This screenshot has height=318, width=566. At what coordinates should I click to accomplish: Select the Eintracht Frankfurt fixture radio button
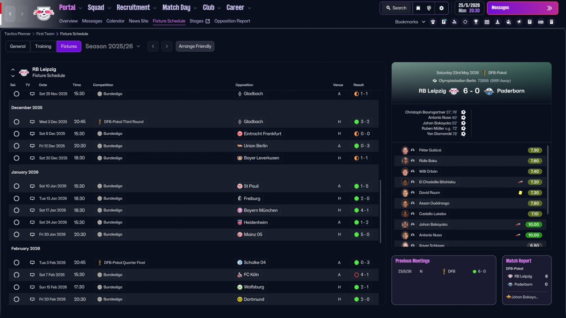pos(16,133)
